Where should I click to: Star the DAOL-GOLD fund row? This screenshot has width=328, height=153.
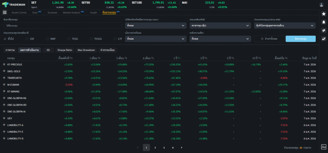(4, 71)
